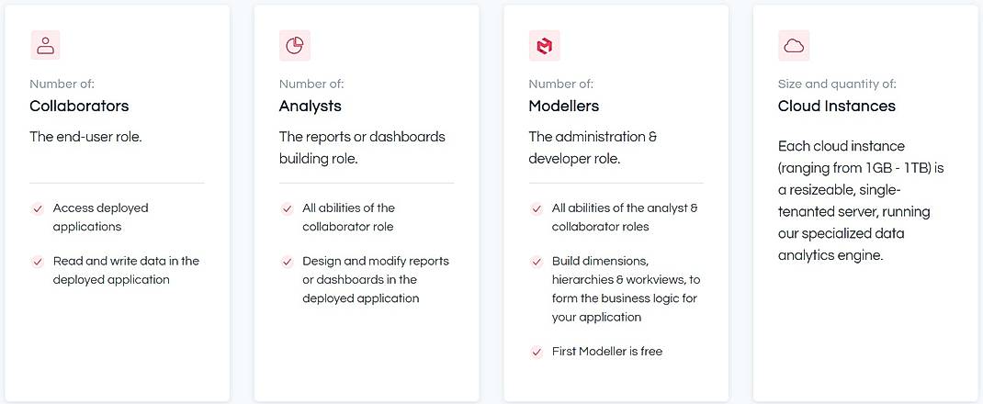
Task: Click 'The end-user role.' description
Action: tap(85, 137)
